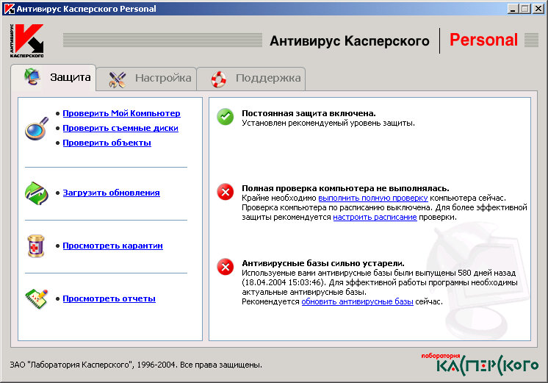The width and height of the screenshot is (548, 383).
Task: Click the Лаборатория Касперского logo at the bottom
Action: [480, 364]
